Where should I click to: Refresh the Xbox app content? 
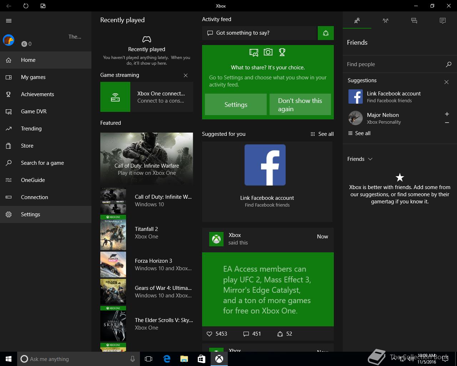coord(26,6)
